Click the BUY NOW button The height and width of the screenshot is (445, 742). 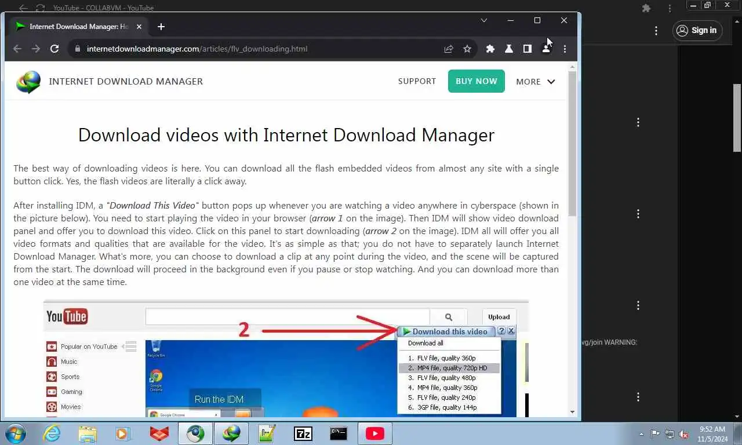477,82
